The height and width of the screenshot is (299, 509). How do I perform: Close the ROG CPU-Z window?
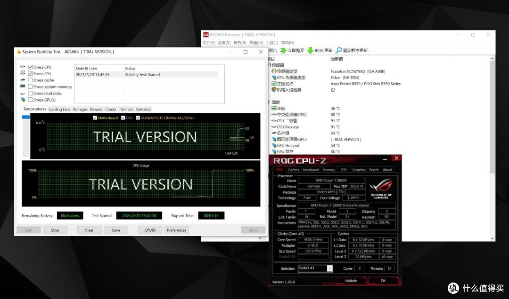396,158
